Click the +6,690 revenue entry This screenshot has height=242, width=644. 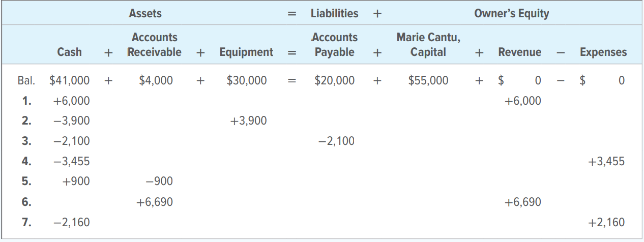pyautogui.click(x=523, y=202)
